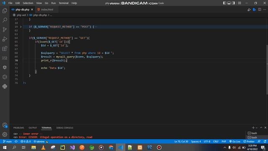Change end of line sequence CRLF
This screenshot has width=268, height=151.
pos(216,142)
